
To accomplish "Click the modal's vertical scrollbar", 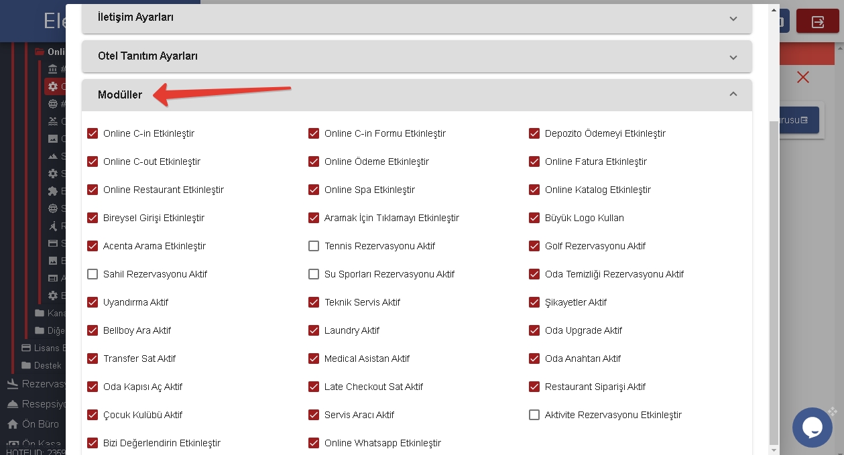I will point(774,281).
